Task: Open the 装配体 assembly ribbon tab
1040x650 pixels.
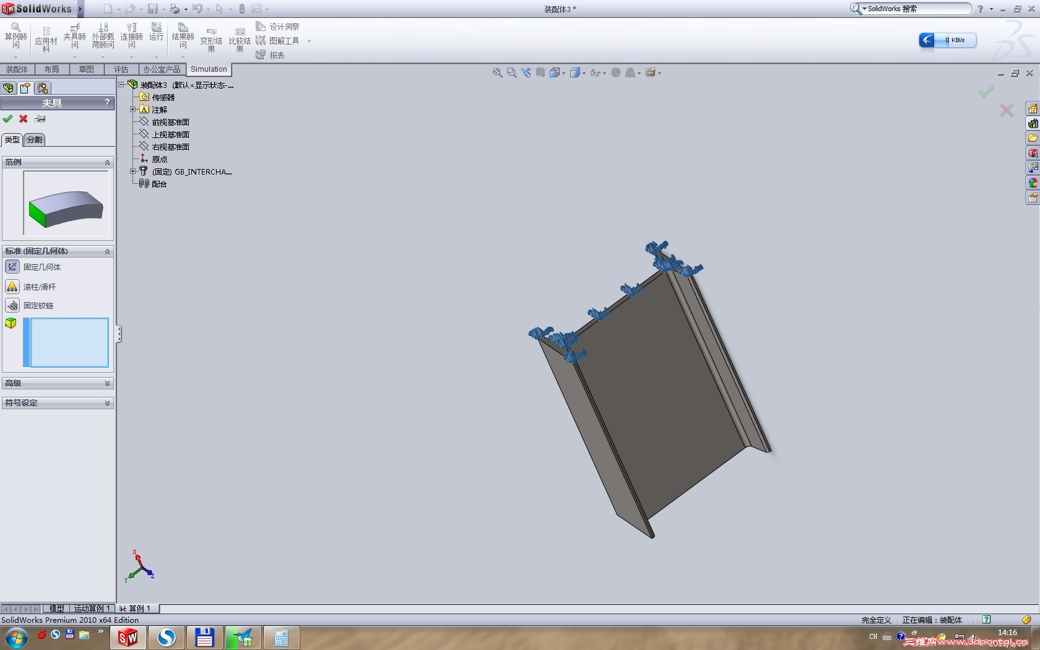Action: (17, 69)
